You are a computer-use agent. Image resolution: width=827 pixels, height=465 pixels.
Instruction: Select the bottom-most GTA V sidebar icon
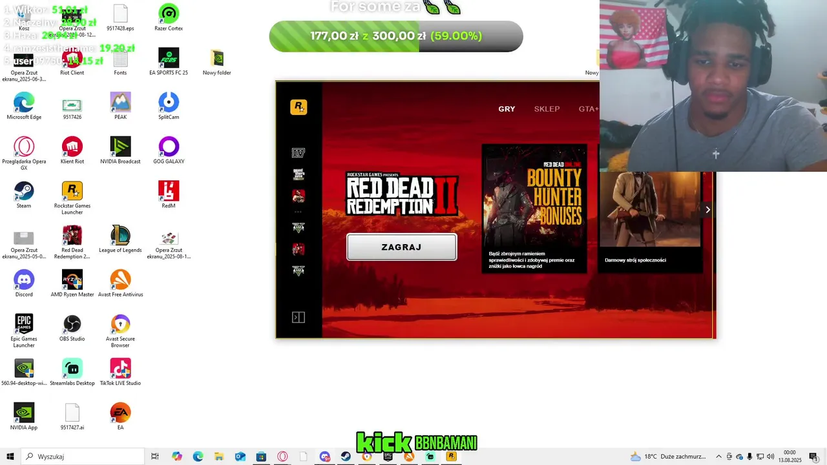click(x=298, y=271)
